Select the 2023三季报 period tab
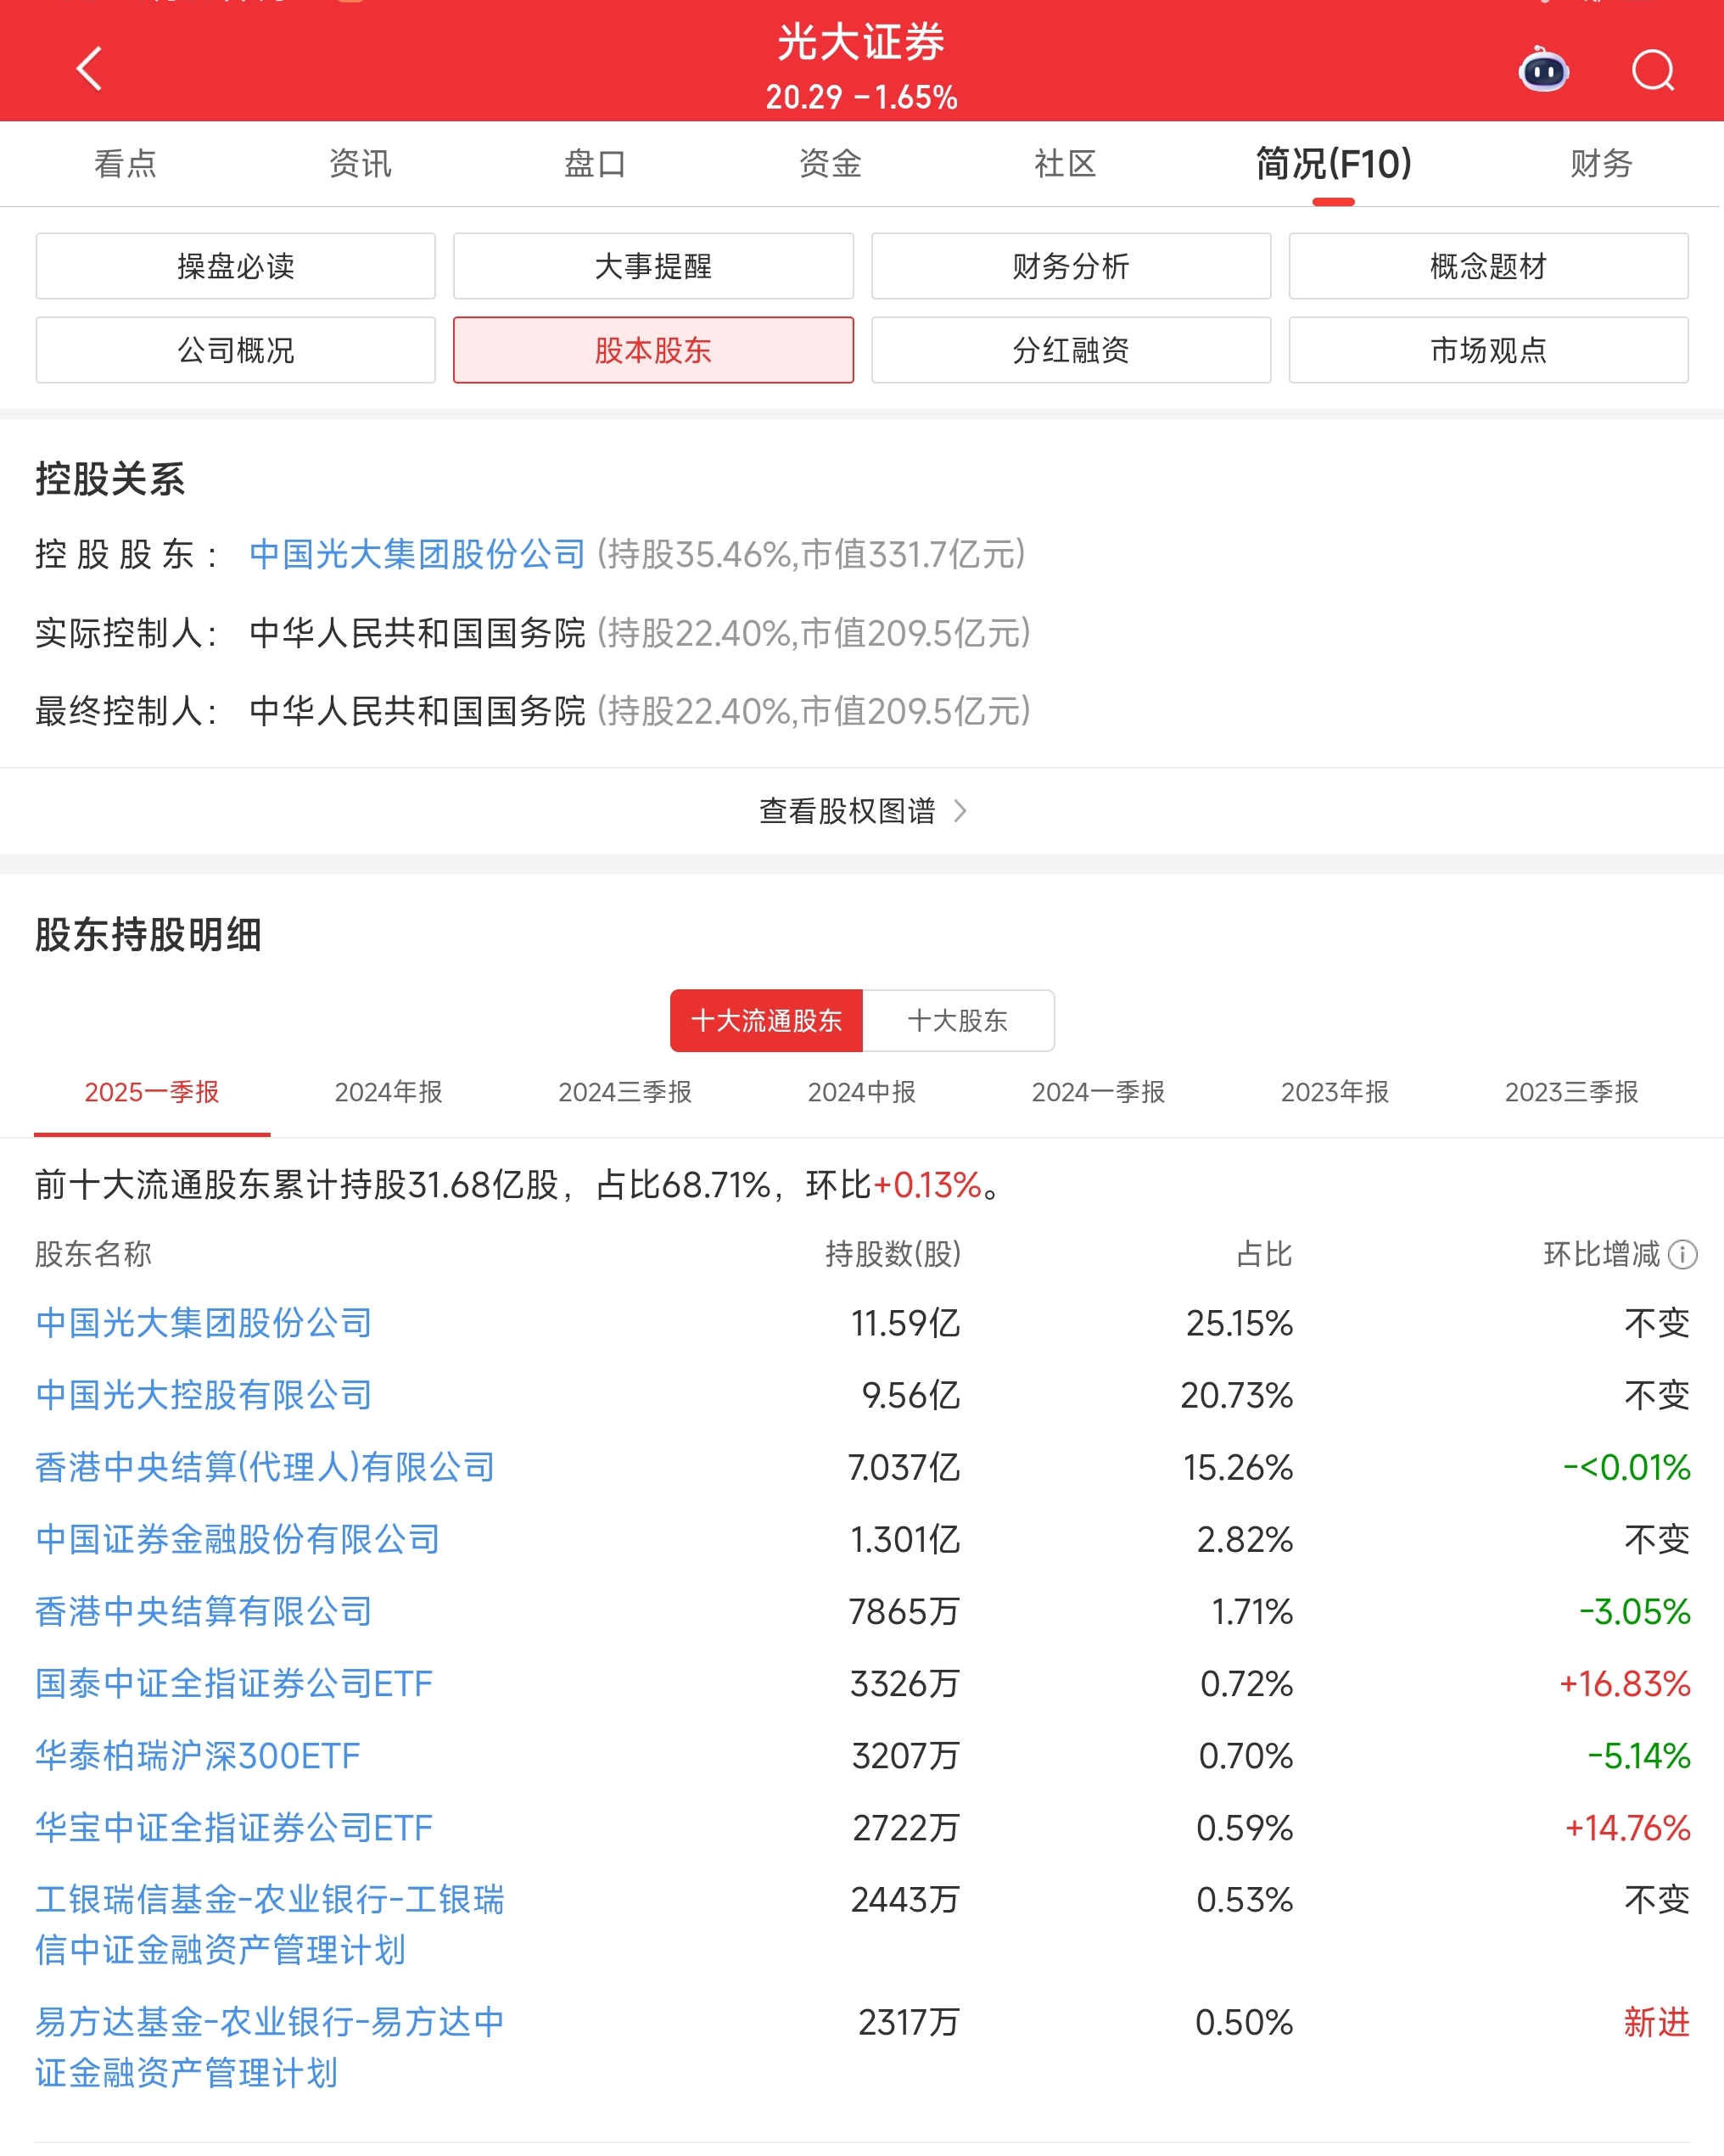The height and width of the screenshot is (2156, 1724). pos(1571,1092)
